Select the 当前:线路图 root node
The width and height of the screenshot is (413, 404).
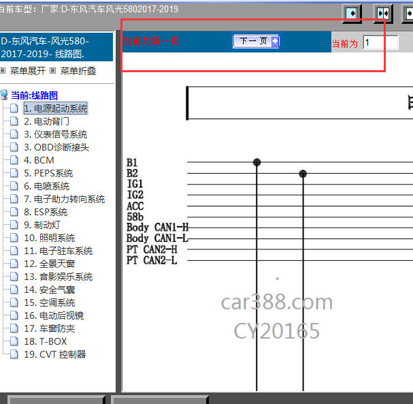pos(34,95)
